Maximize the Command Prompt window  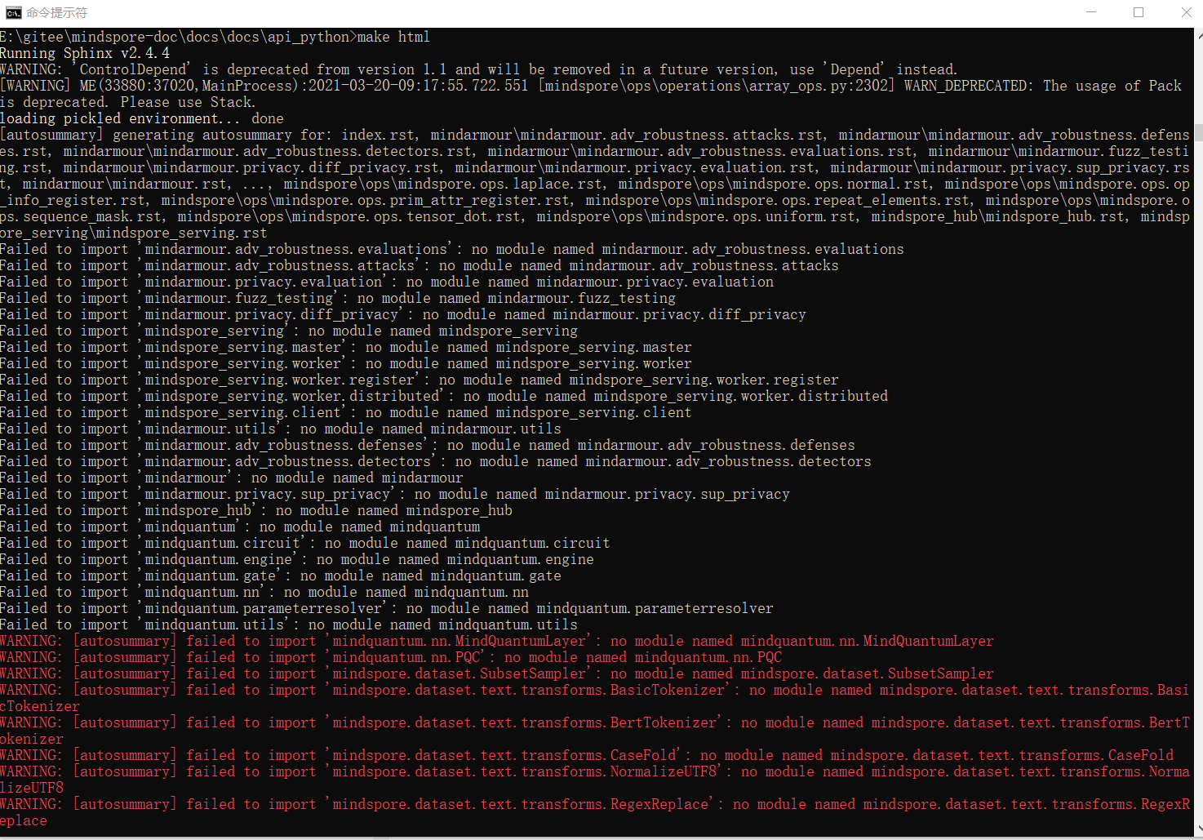[x=1139, y=12]
